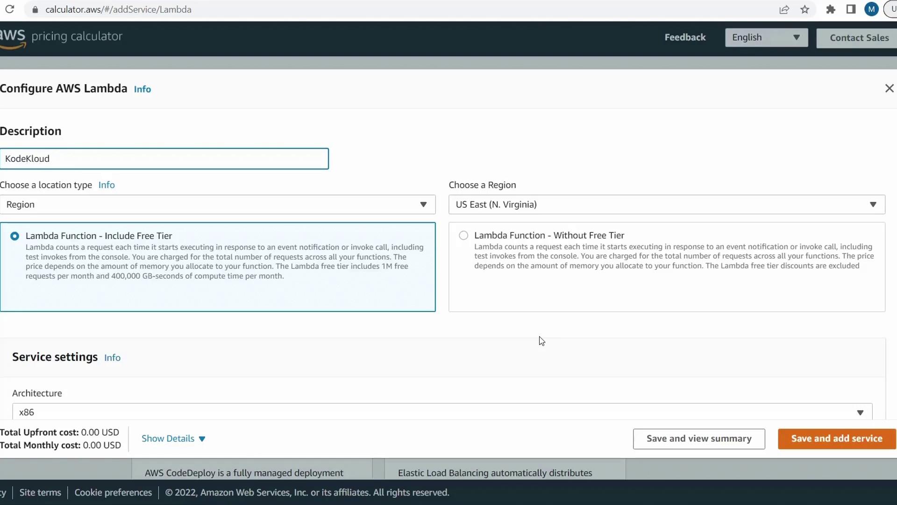Open the Chrome profile avatar M
The width and height of the screenshot is (897, 505).
tap(871, 9)
